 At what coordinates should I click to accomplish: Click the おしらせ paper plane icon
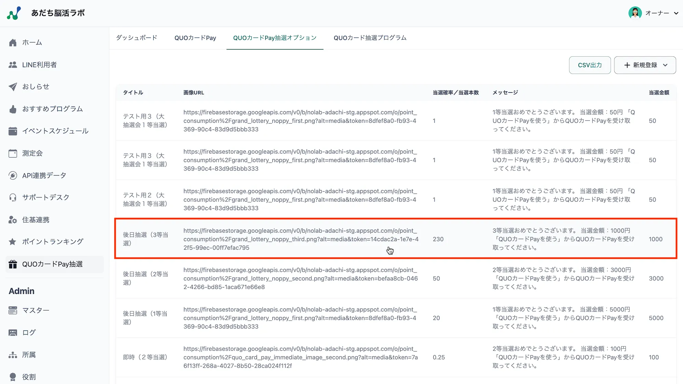click(13, 87)
